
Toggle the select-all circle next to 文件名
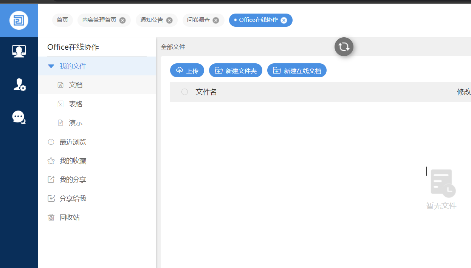click(184, 92)
